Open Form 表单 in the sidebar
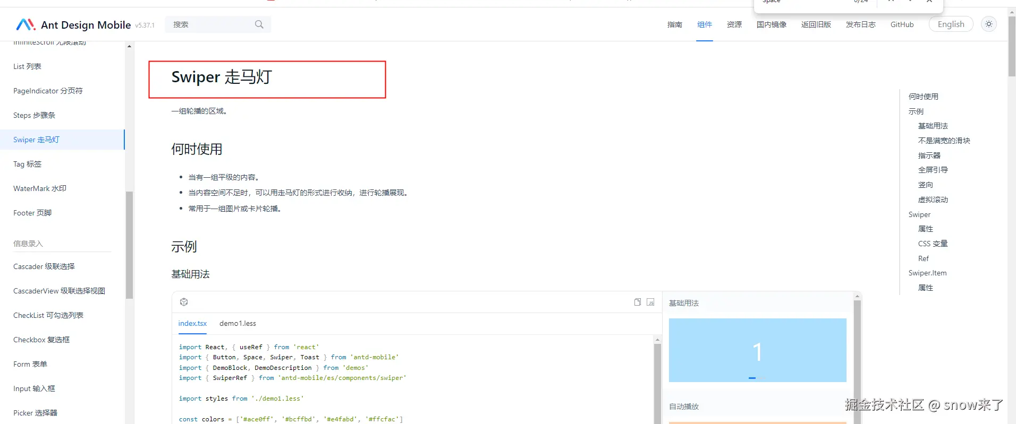 [62, 364]
